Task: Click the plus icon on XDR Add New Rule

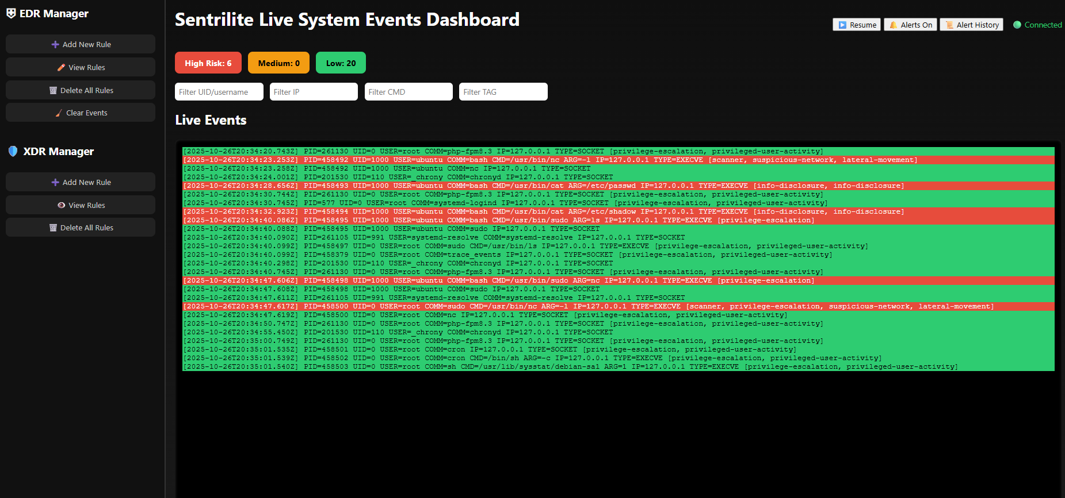Action: (55, 182)
